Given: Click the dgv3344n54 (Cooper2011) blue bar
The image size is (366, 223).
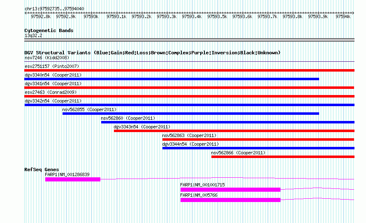Looking at the screenshot, I should pos(258,148).
